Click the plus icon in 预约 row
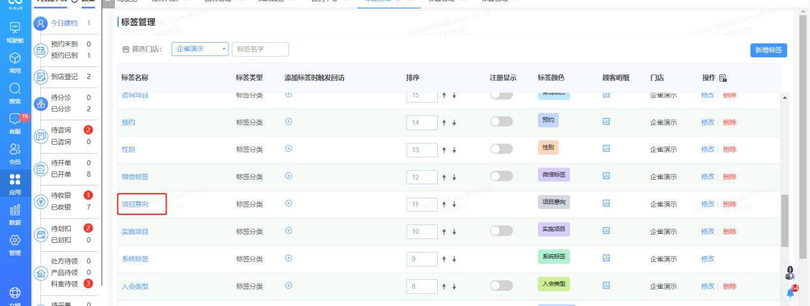This screenshot has width=810, height=306. 289,121
